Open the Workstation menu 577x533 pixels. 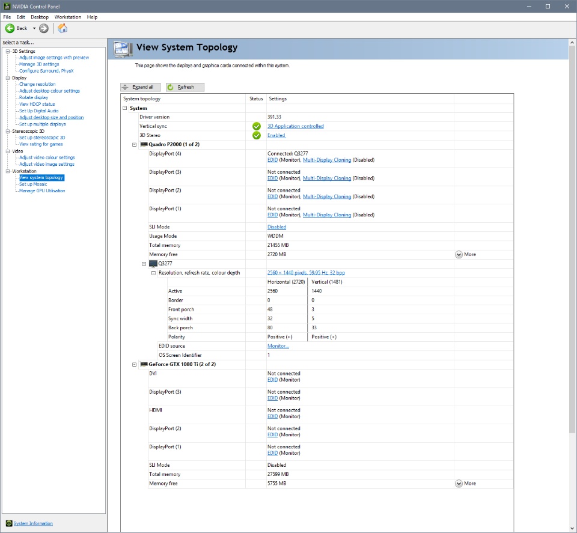(x=68, y=17)
